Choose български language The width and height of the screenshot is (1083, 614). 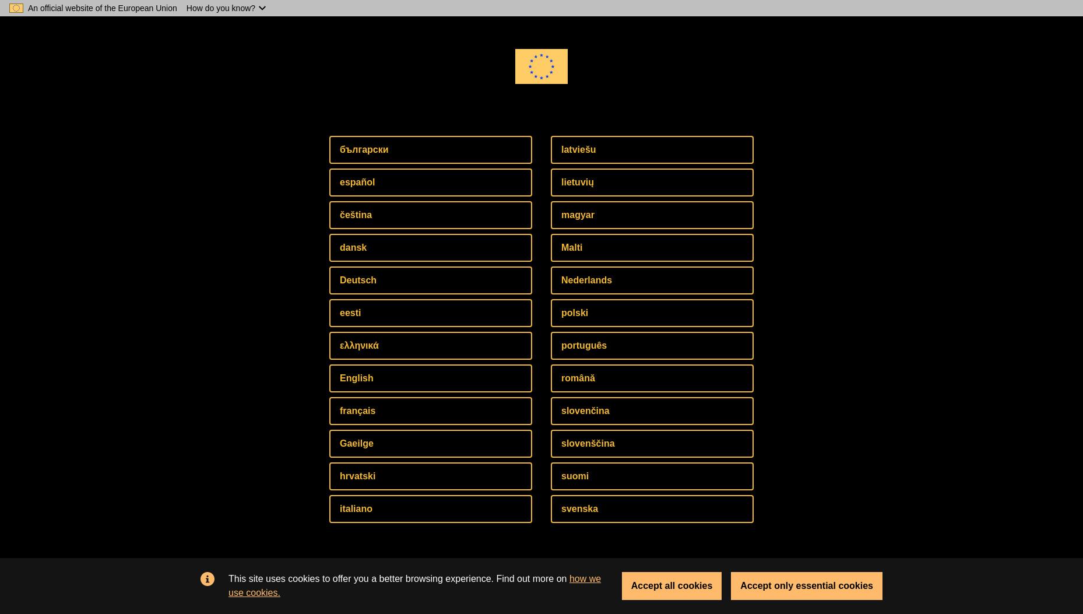pos(431,150)
